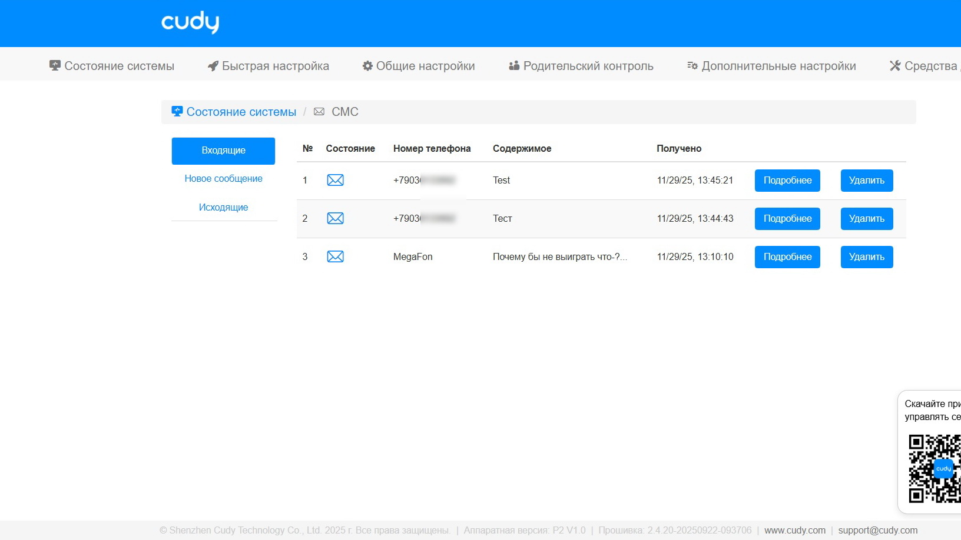This screenshot has height=540, width=961.
Task: Scan the Cudy app QR code
Action: coord(935,468)
